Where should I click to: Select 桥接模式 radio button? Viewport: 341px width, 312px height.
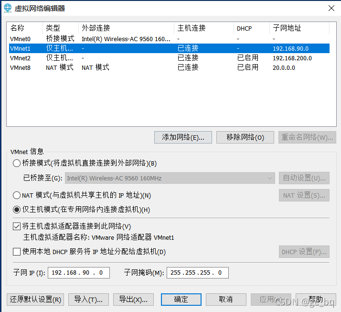tap(17, 163)
